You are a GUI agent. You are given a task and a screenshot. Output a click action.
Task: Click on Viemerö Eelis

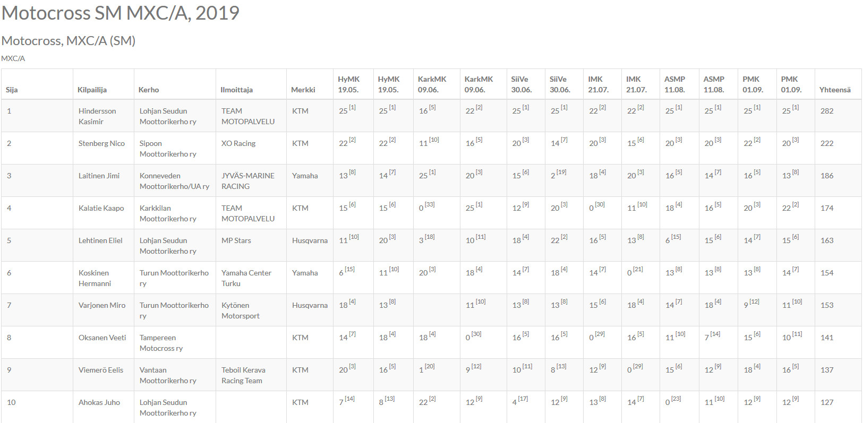(x=101, y=370)
